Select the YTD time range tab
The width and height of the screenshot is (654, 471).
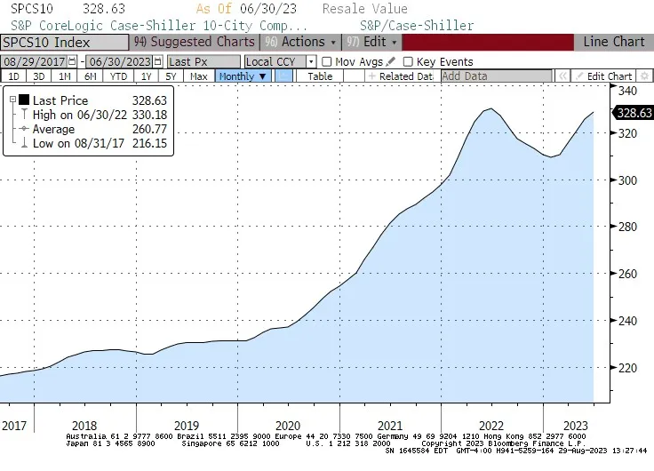click(118, 76)
